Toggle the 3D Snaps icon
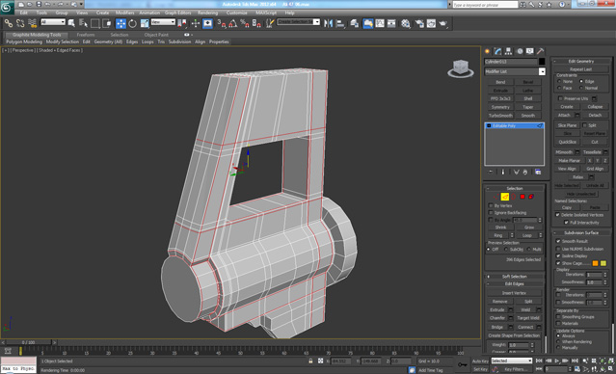Viewport: 616px width, 374px height. coord(222,23)
